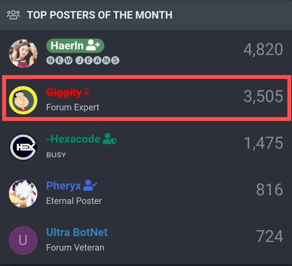Open Giggity's Quagmire avatar

click(23, 100)
